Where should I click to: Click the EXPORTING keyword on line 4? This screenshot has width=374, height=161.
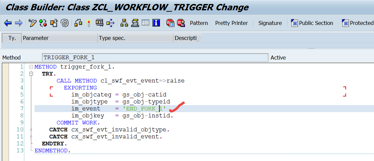pos(81,88)
